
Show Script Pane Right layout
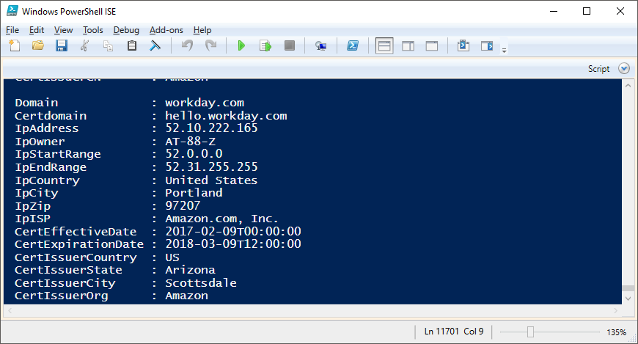(408, 45)
